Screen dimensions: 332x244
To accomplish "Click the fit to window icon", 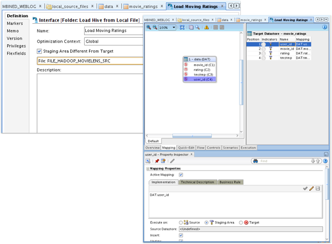I will pyautogui.click(x=182, y=27).
